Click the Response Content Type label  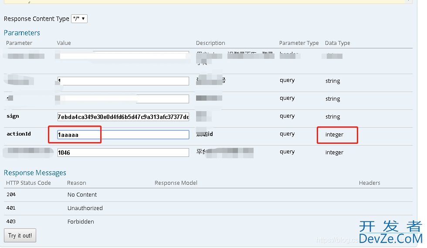click(37, 19)
